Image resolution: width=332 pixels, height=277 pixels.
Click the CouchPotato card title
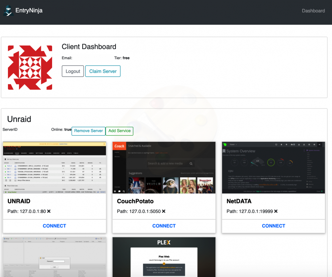click(x=135, y=201)
